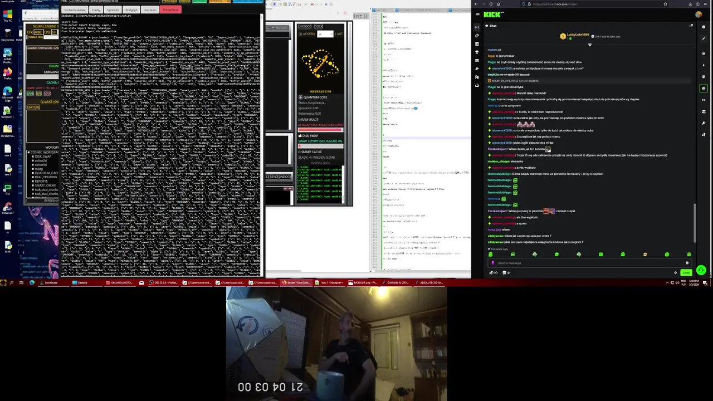Screen dimensions: 713x401
Task: Click the MAX mode button
Action: [x=47, y=94]
